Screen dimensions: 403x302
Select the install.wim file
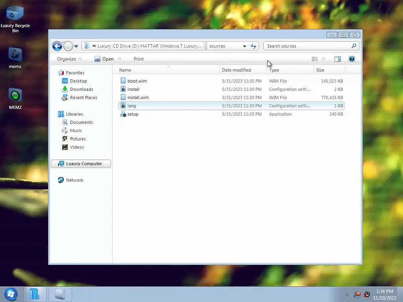(x=231, y=98)
